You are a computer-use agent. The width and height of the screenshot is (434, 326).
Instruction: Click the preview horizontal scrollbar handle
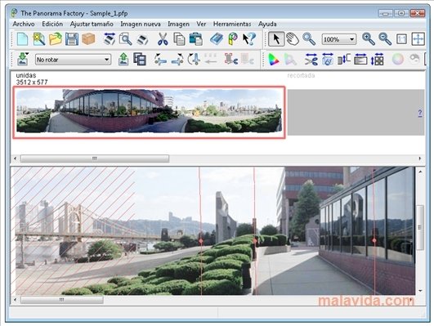(62, 300)
